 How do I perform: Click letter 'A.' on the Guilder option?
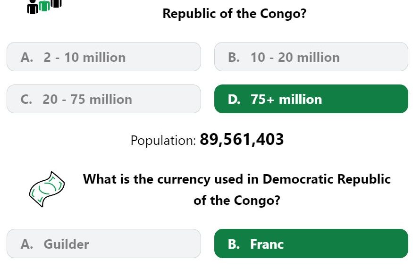(27, 244)
